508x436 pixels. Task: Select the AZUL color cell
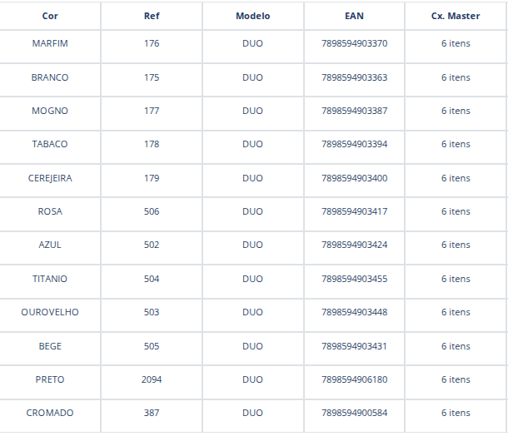coord(50,245)
